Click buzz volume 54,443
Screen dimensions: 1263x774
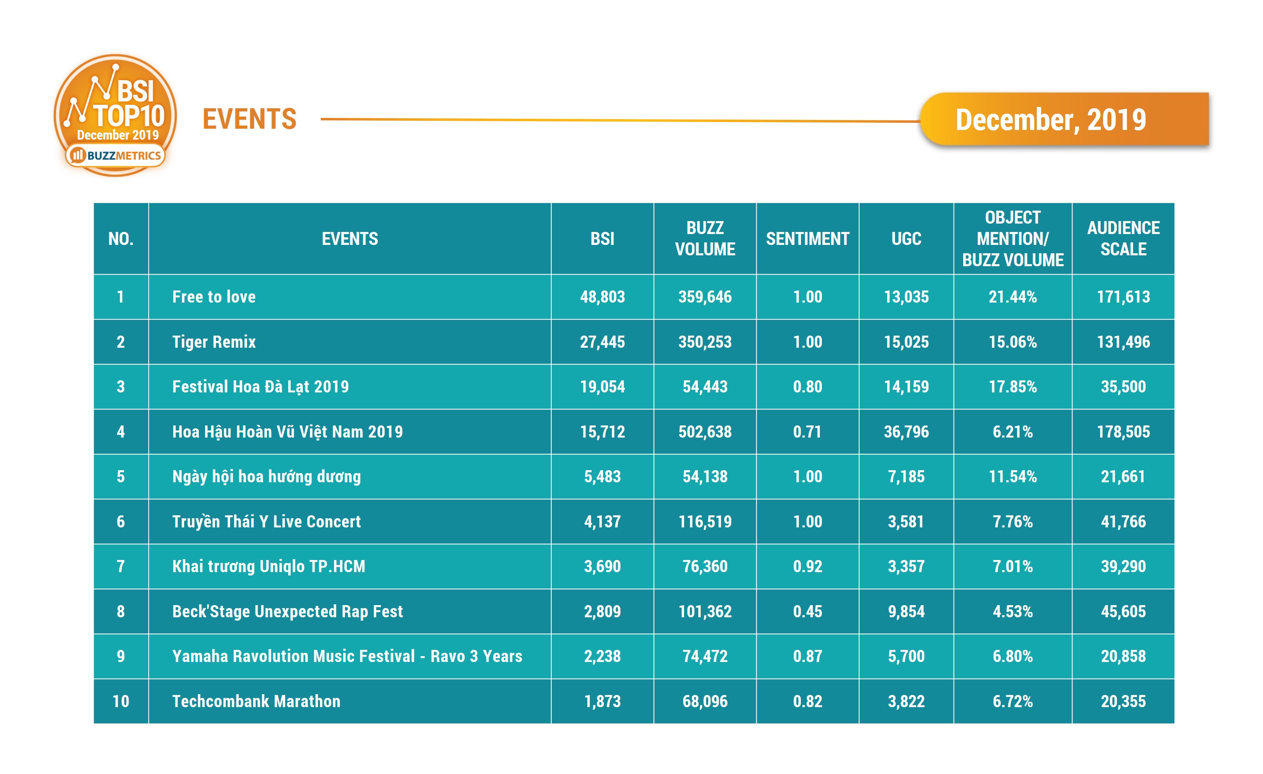[x=705, y=387]
